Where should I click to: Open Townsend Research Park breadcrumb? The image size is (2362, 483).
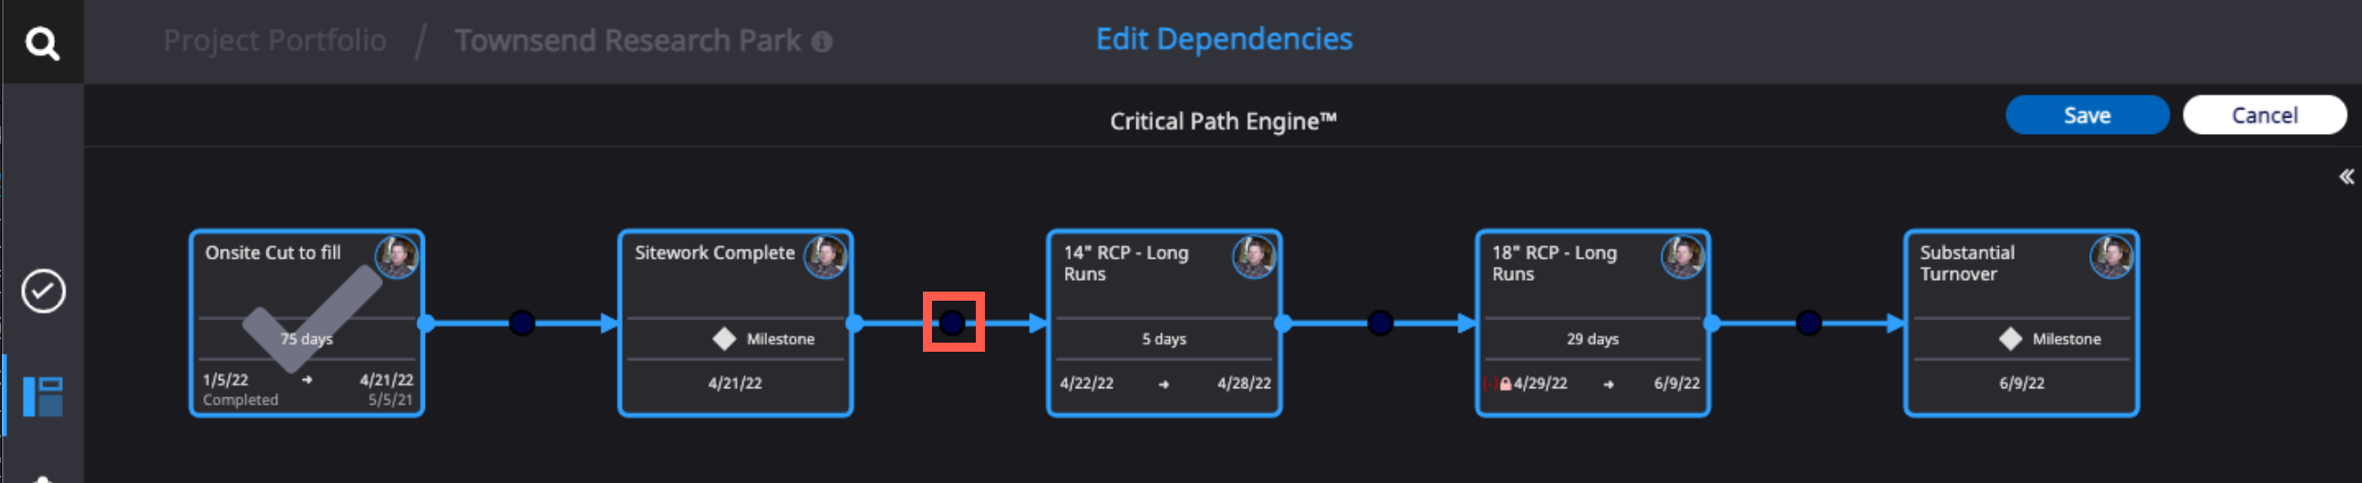click(x=628, y=40)
